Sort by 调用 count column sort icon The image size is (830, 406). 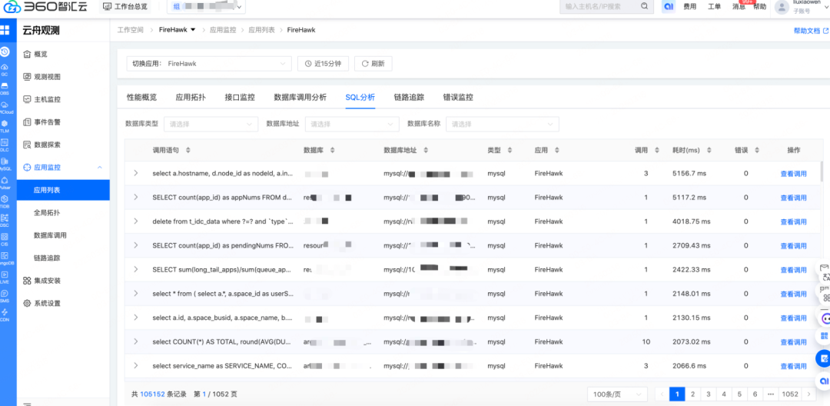click(657, 151)
